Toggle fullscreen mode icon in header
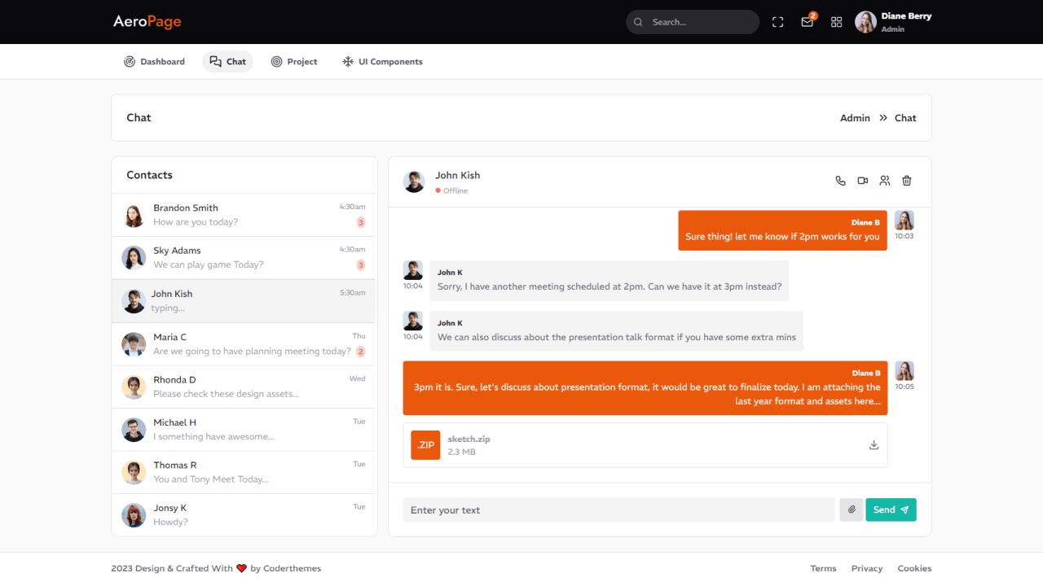The image size is (1043, 586). point(777,22)
